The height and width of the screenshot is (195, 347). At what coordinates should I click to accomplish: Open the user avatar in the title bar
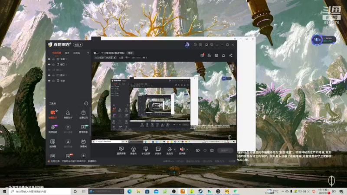(187, 45)
